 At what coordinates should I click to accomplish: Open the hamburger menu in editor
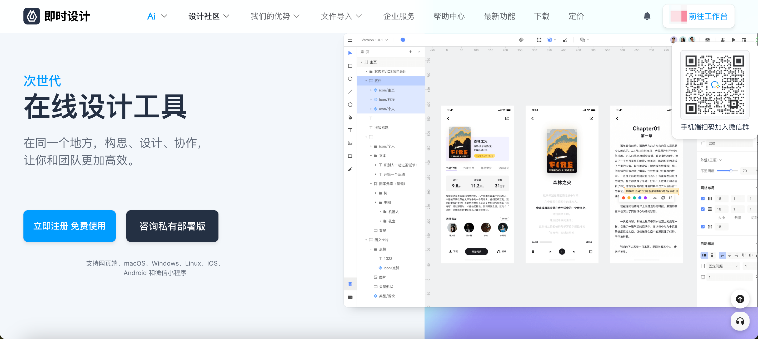tap(350, 40)
